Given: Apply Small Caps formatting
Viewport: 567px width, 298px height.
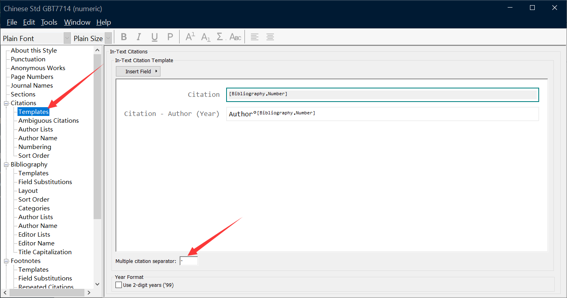Looking at the screenshot, I should (235, 37).
